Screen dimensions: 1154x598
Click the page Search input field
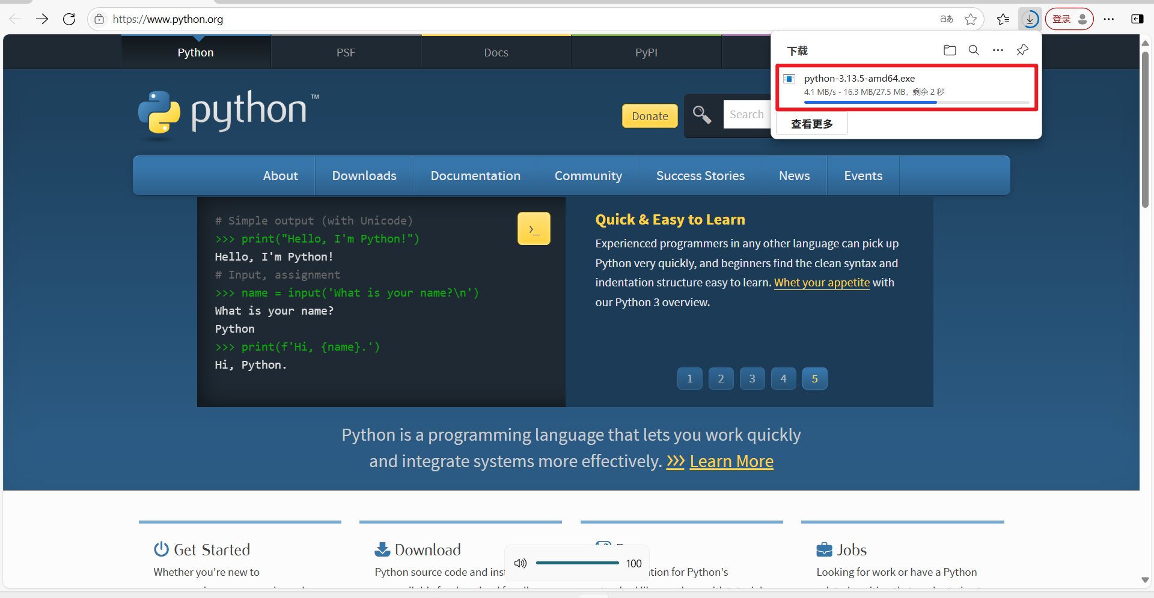click(747, 115)
